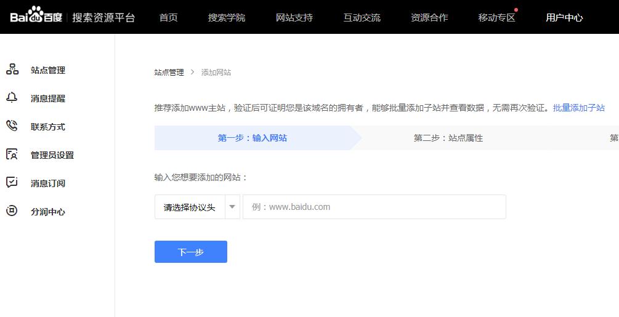This screenshot has height=317, width=619.
Task: Go to 互动交流 in the top menu
Action: (x=362, y=17)
